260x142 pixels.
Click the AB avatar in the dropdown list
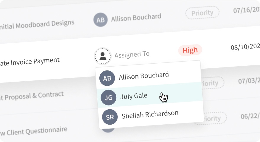[107, 78]
